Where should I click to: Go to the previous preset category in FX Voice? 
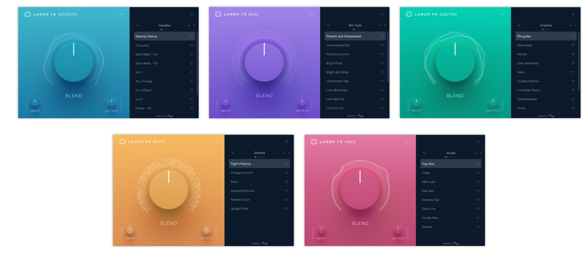click(475, 153)
